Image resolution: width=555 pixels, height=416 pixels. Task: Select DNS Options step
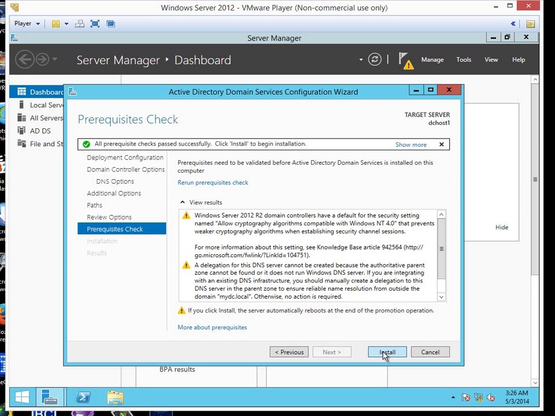[115, 181]
